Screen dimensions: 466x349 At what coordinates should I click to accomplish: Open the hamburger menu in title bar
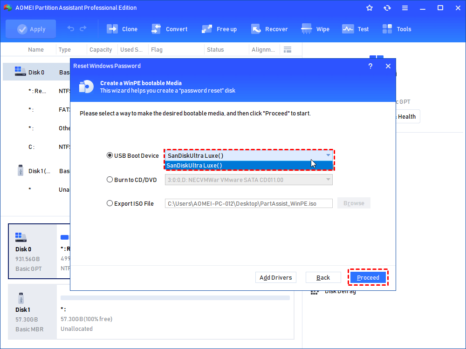coord(405,8)
